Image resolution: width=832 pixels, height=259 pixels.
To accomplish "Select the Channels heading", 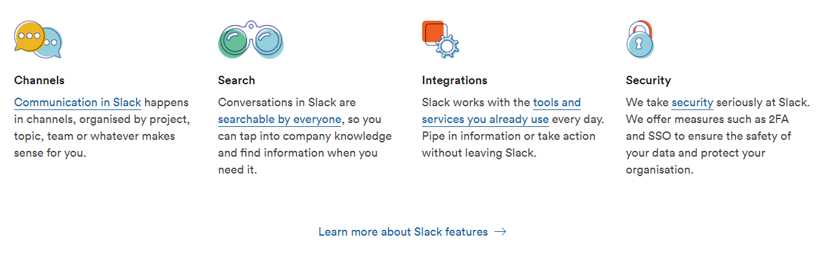I will 39,80.
